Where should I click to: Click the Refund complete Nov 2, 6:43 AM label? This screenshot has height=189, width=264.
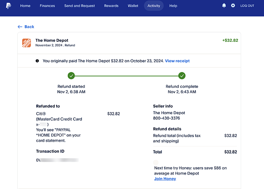182,89
